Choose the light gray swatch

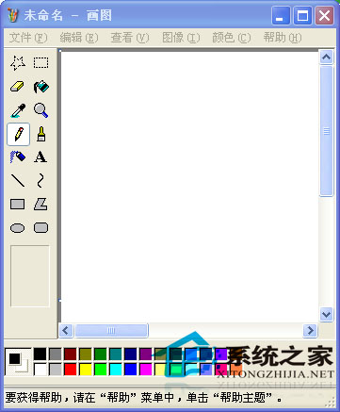tap(56, 370)
